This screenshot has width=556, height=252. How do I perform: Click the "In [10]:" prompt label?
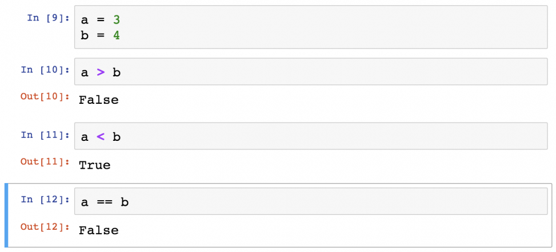click(45, 70)
